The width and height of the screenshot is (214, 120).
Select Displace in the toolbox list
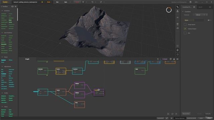click(4, 60)
